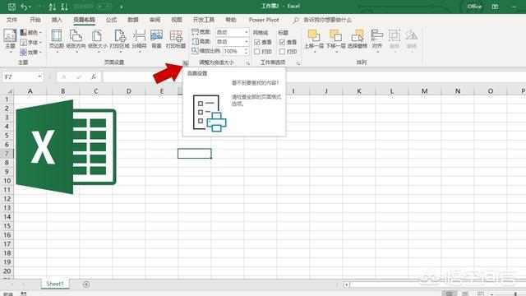Screen dimensions: 526x296
Task: Open Print Titles (打印标题) settings
Action: point(176,39)
